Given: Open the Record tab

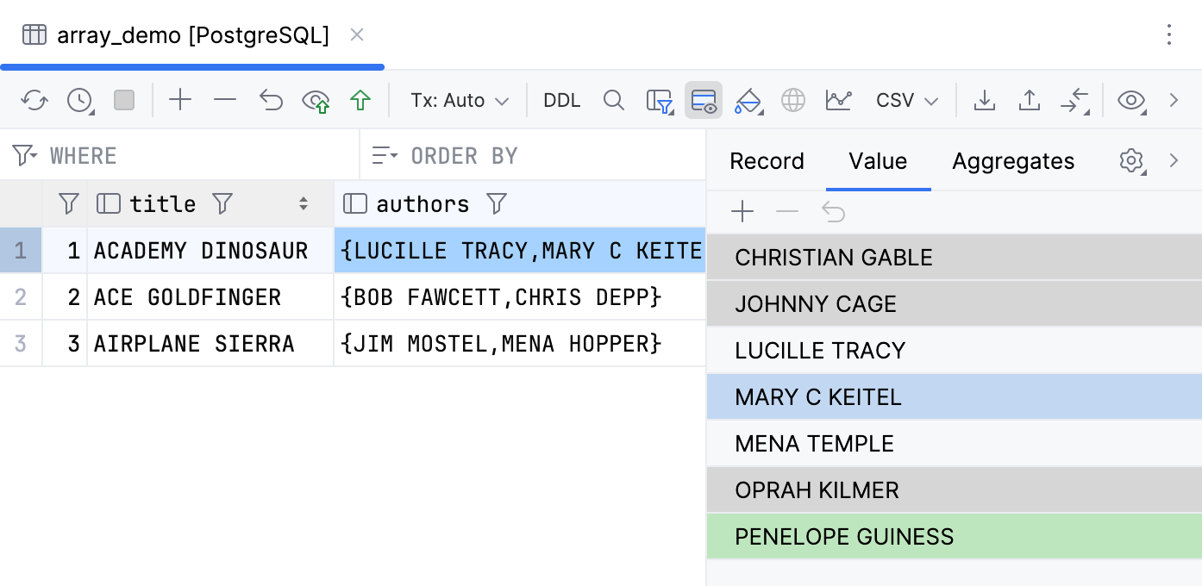Looking at the screenshot, I should pos(767,161).
